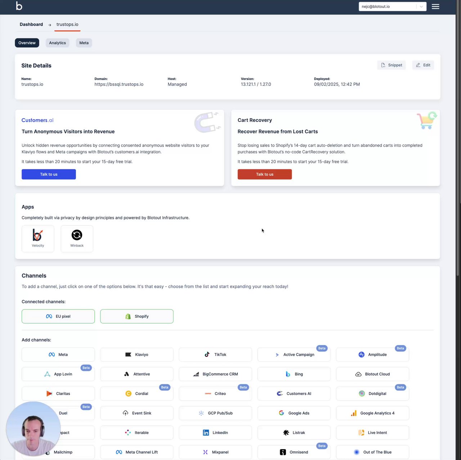
Task: Click the App Lovin channel icon
Action: (47, 374)
